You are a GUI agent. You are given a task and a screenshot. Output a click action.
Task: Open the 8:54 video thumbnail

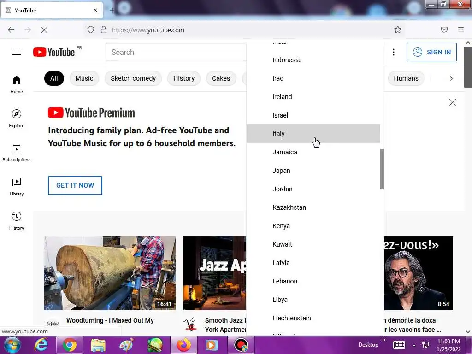click(419, 273)
